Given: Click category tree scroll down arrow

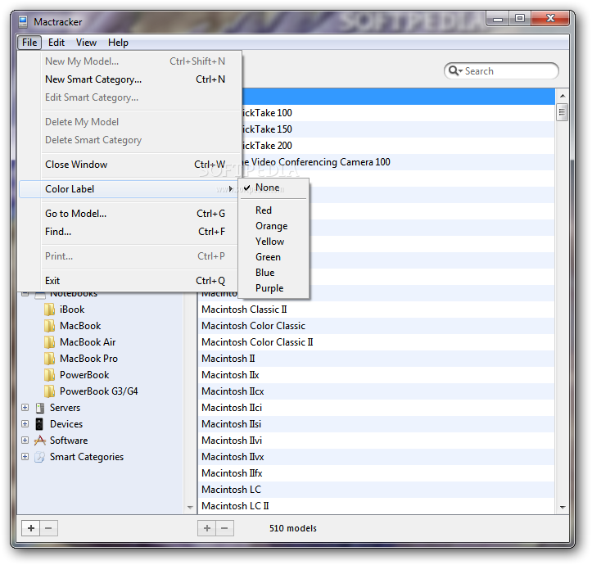Looking at the screenshot, I should (190, 507).
